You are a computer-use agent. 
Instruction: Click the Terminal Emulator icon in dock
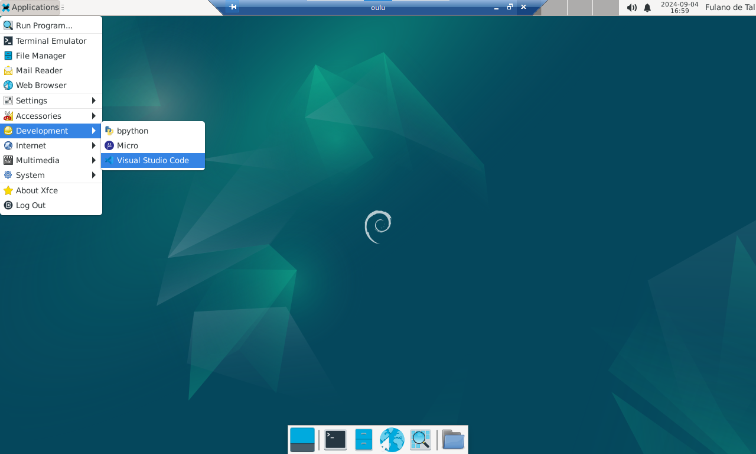point(335,440)
